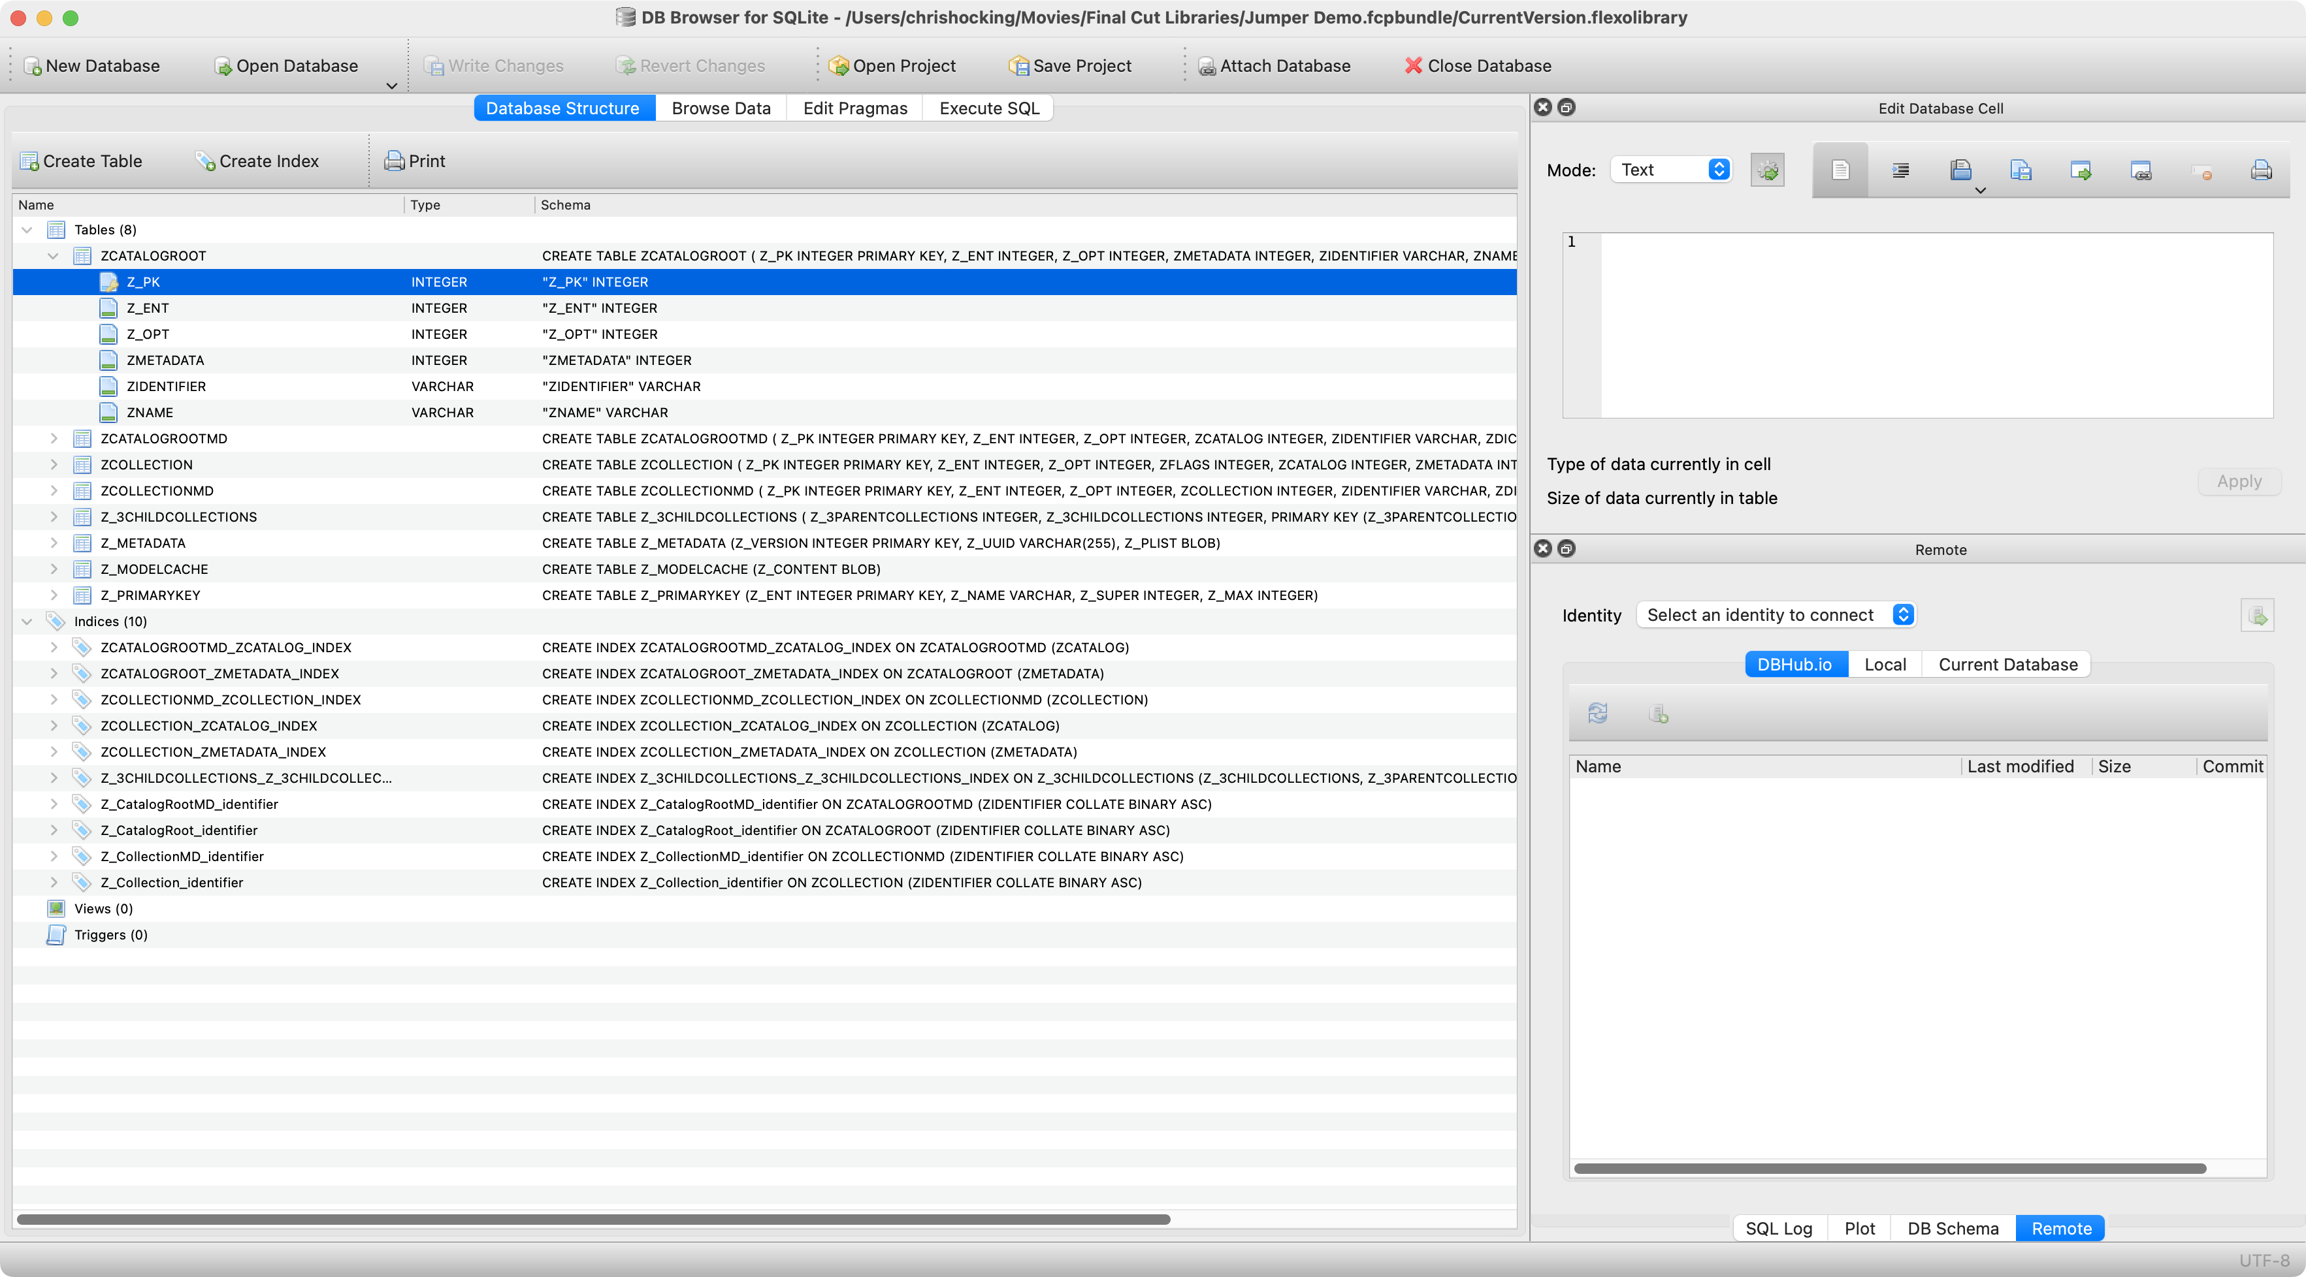Image resolution: width=2306 pixels, height=1277 pixels.
Task: Click the Create Table icon
Action: (29, 161)
